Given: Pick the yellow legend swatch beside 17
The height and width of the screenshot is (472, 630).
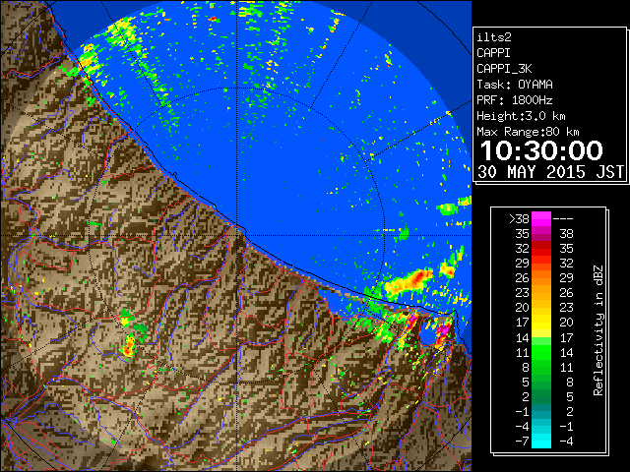Looking at the screenshot, I should point(541,323).
